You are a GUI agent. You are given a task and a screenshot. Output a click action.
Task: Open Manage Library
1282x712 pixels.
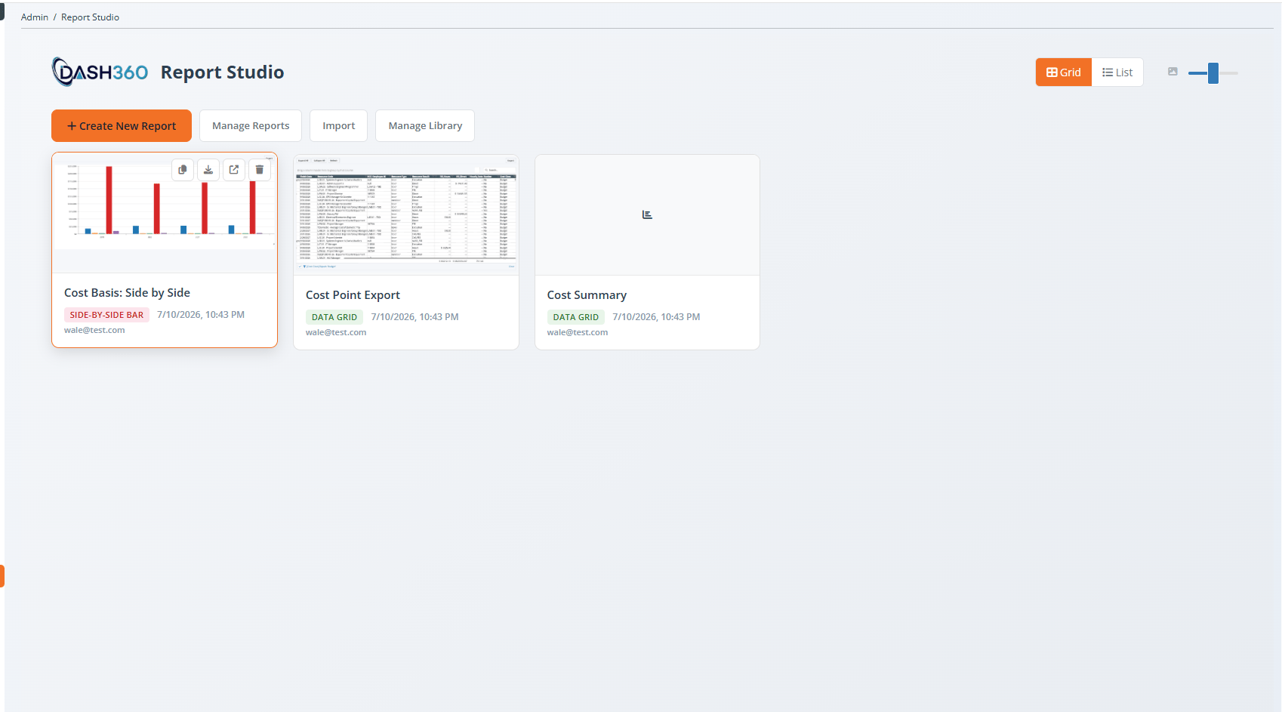pyautogui.click(x=425, y=126)
